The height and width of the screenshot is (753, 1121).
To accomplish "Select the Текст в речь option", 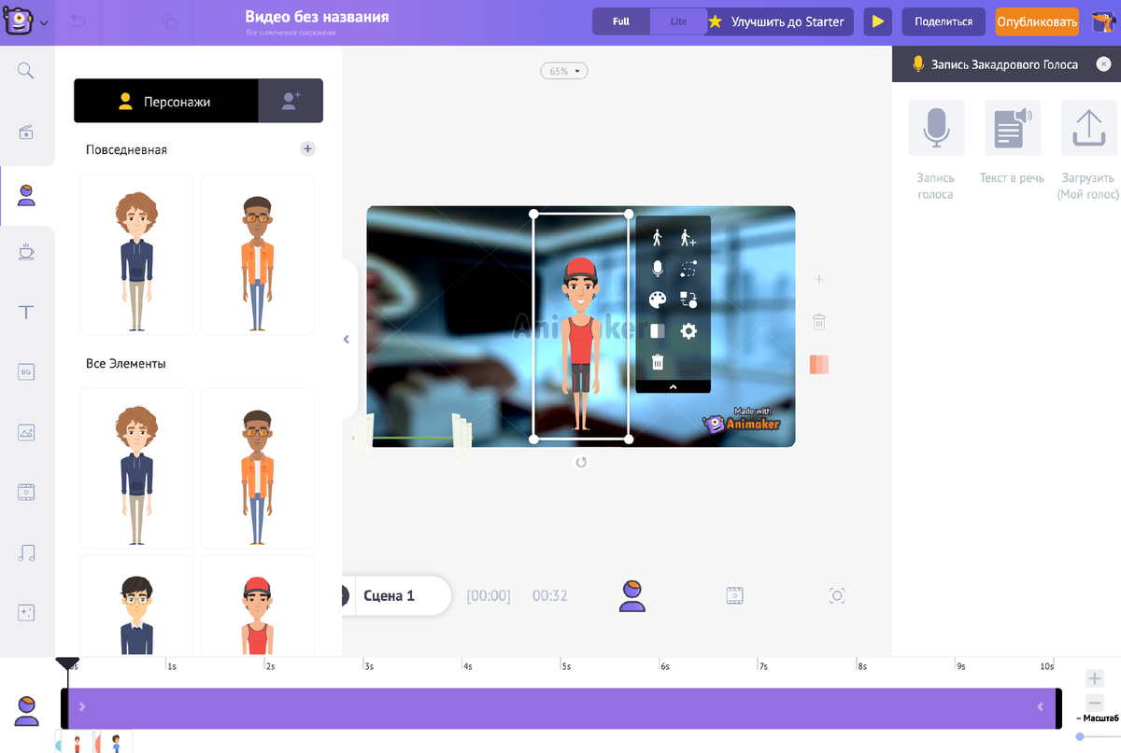I will click(1013, 142).
